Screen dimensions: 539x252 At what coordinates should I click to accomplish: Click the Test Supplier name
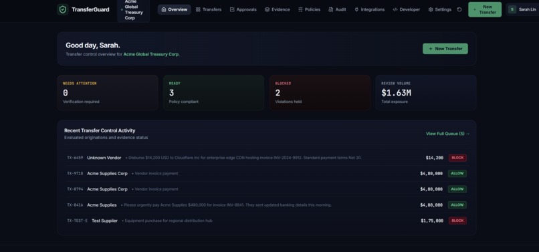pyautogui.click(x=104, y=221)
